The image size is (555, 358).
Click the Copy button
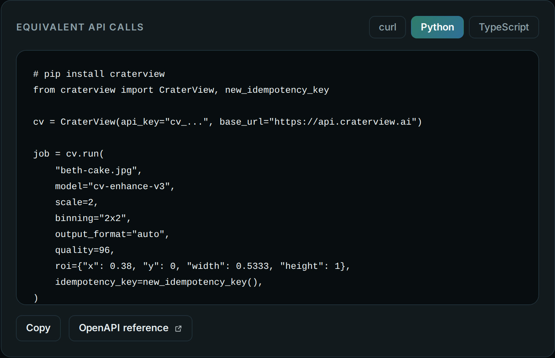click(38, 328)
